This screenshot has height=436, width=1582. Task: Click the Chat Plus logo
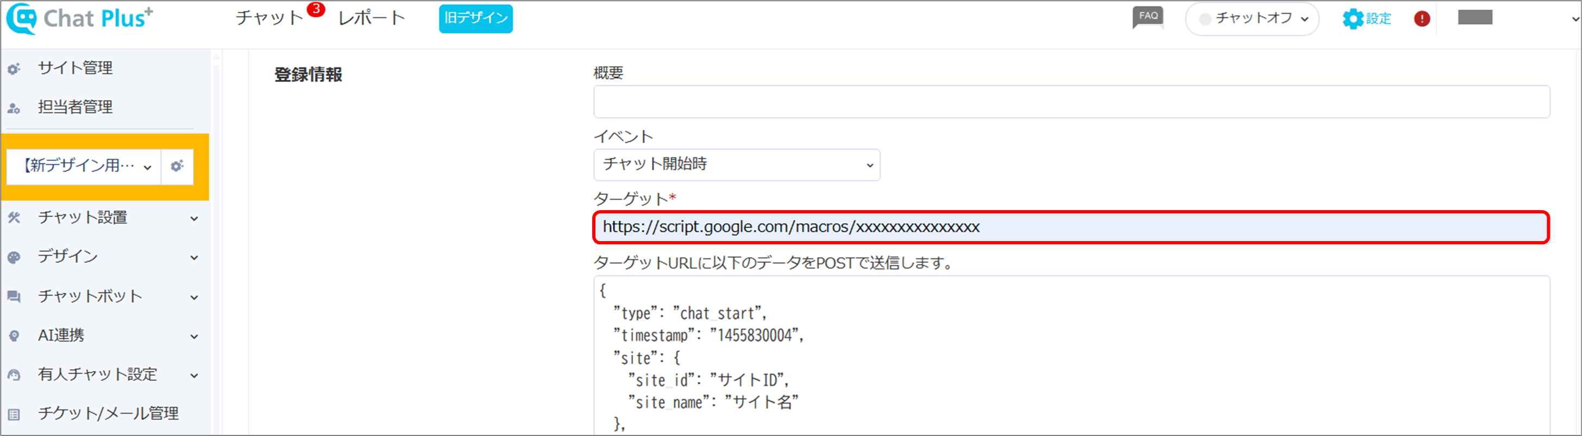(x=80, y=18)
